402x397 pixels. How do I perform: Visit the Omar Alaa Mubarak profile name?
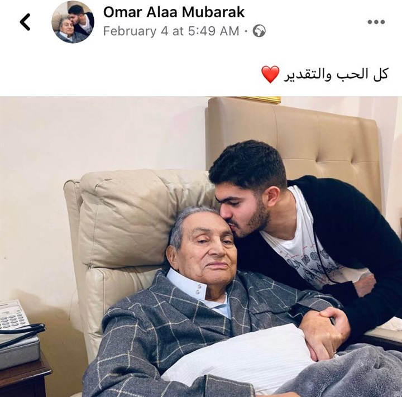(x=174, y=12)
